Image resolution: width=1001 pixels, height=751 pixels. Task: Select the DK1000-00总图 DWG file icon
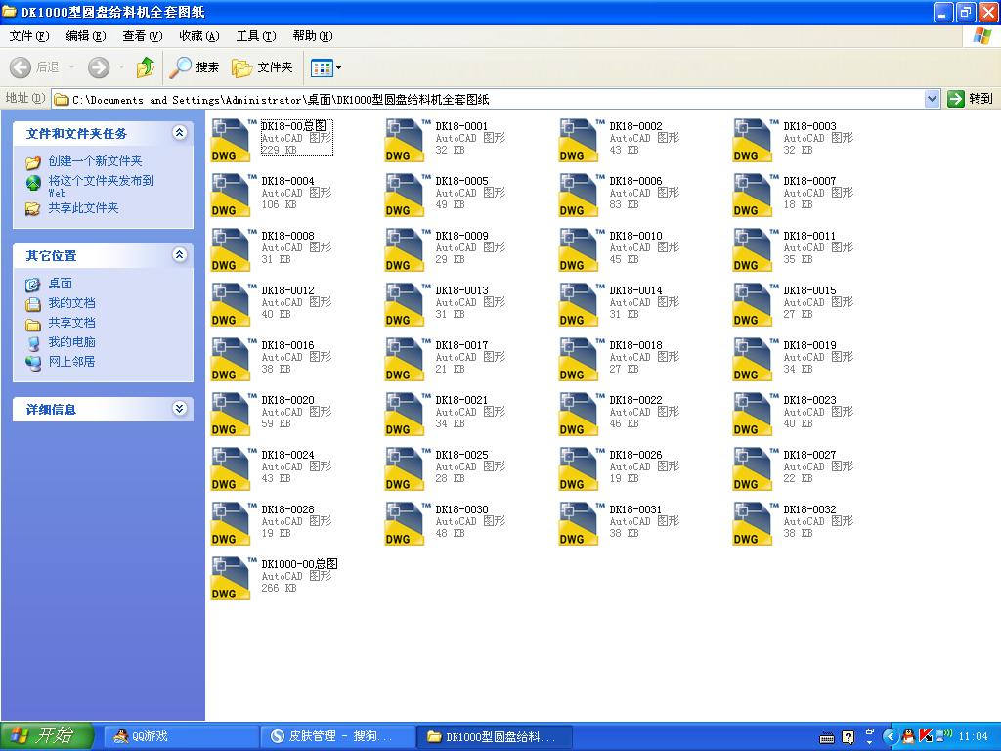(232, 578)
